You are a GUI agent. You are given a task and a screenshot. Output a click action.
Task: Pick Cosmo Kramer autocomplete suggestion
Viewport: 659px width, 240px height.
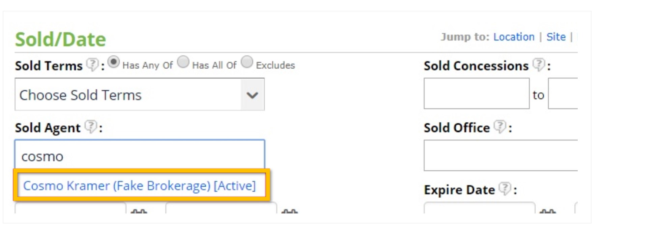139,186
